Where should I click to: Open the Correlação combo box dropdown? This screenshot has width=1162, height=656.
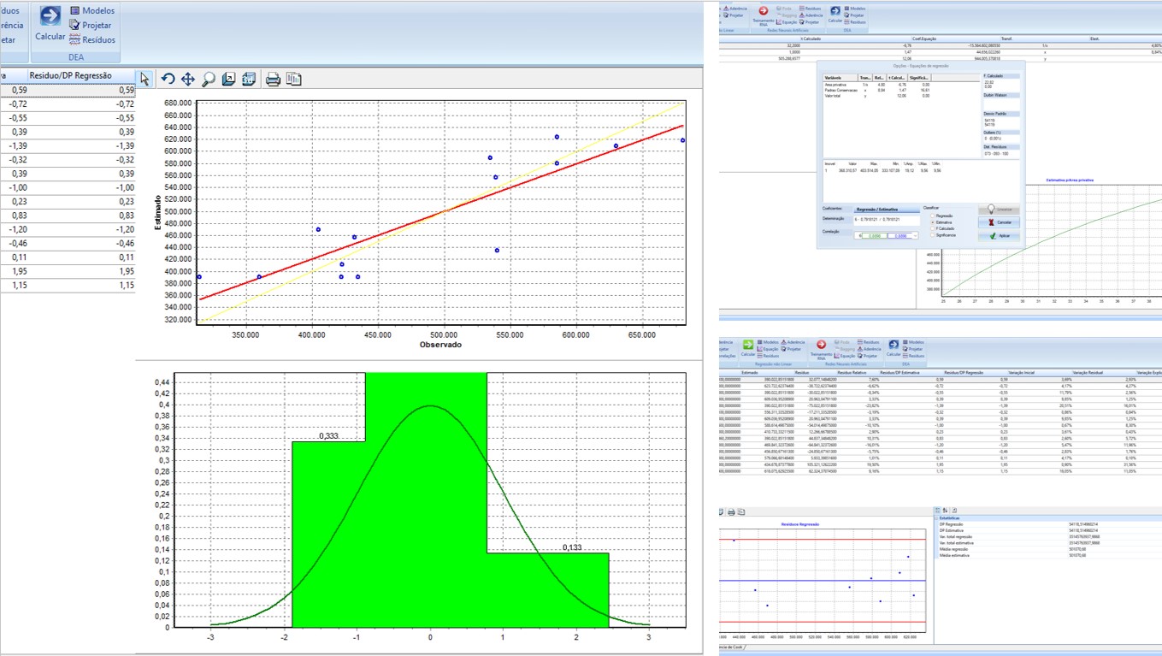click(915, 235)
